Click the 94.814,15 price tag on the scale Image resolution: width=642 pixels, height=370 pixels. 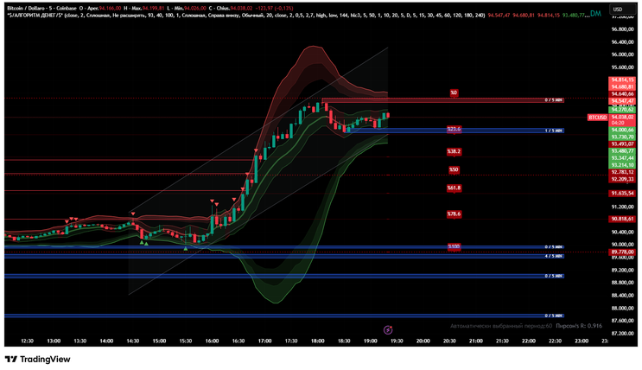pos(622,80)
